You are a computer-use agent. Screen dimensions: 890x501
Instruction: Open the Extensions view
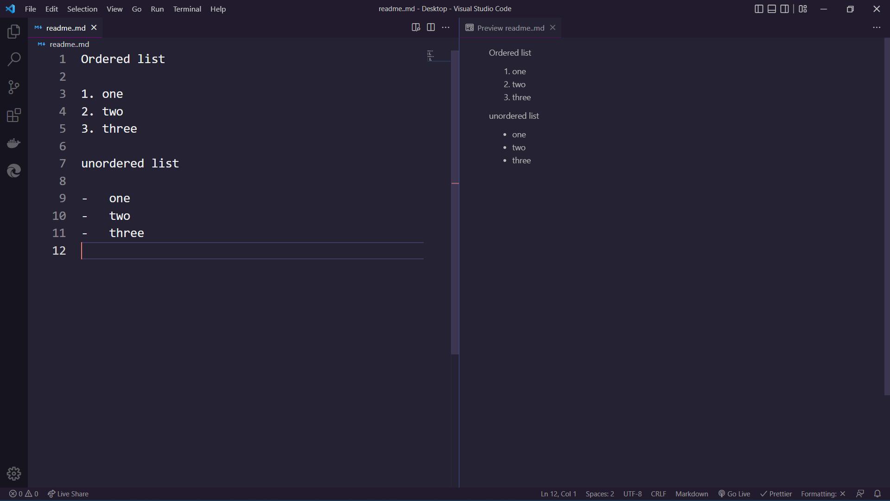pos(14,115)
